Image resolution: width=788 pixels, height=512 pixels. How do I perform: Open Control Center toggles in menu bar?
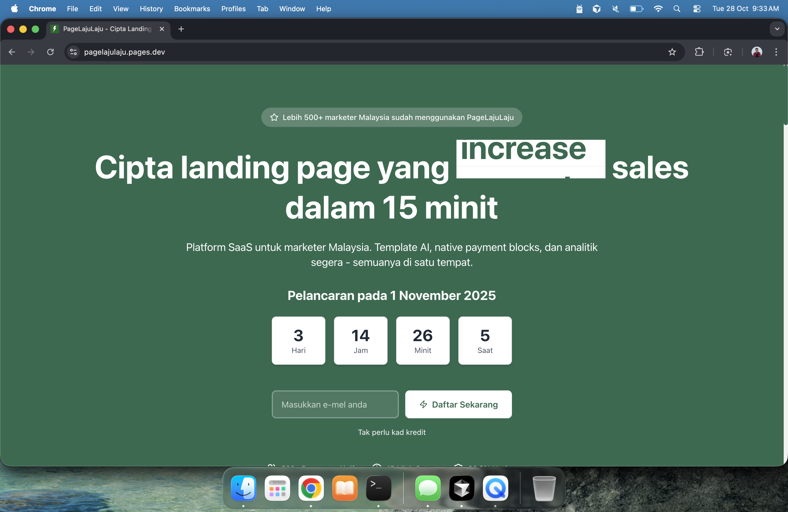(697, 9)
